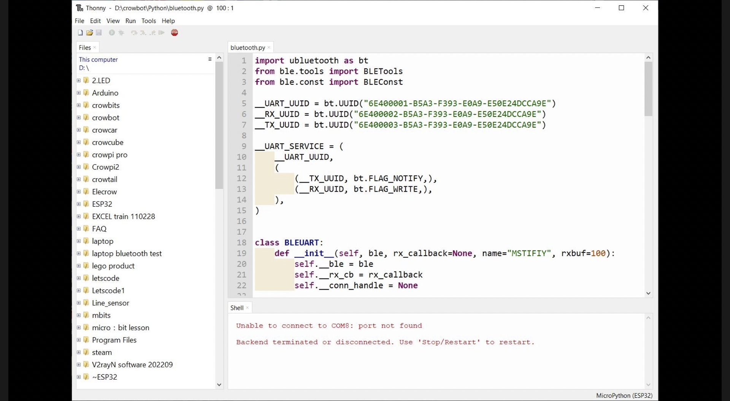
Task: Click the 'Unable to connect to COM8' message
Action: pyautogui.click(x=329, y=326)
